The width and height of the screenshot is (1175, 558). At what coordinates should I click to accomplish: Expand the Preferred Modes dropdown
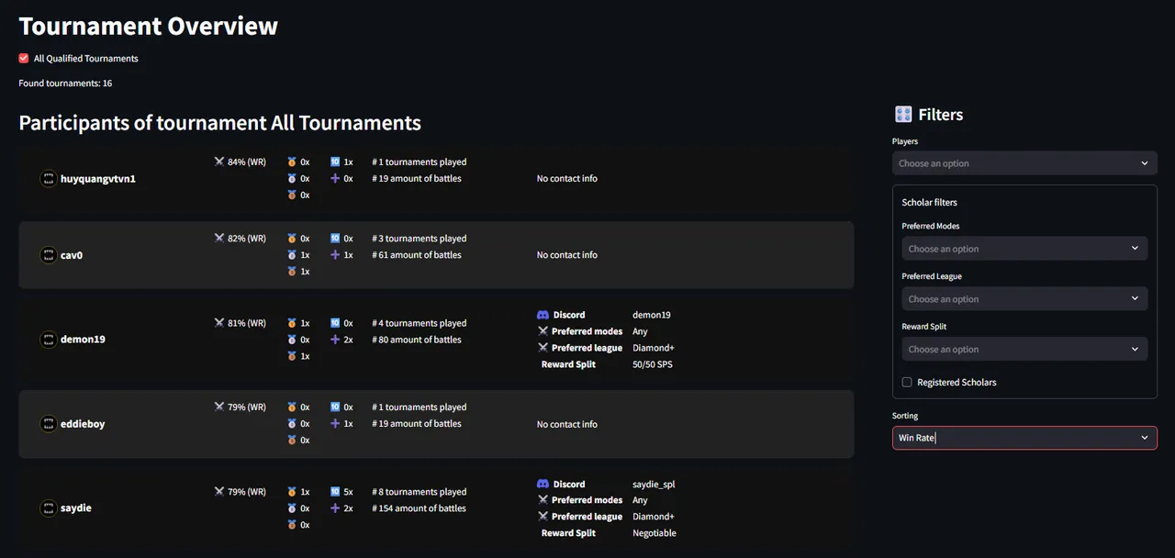click(x=1024, y=249)
